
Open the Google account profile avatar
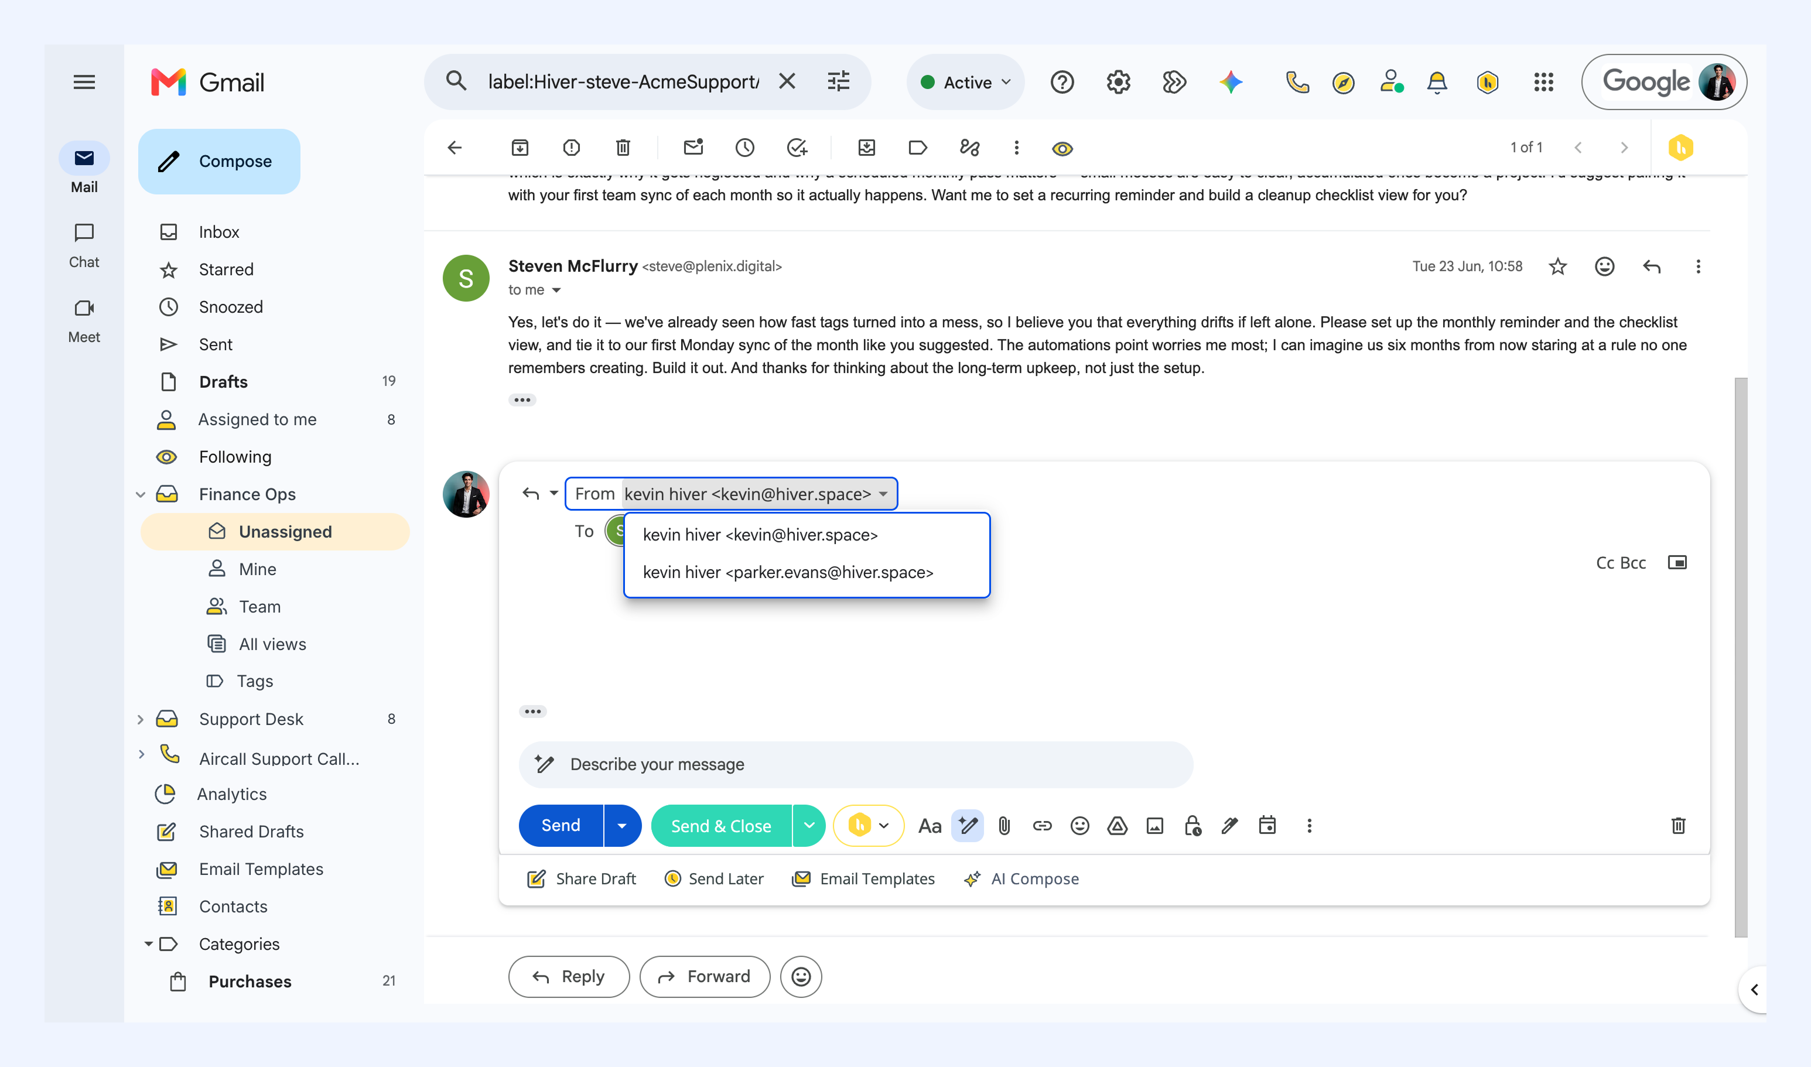coord(1717,82)
